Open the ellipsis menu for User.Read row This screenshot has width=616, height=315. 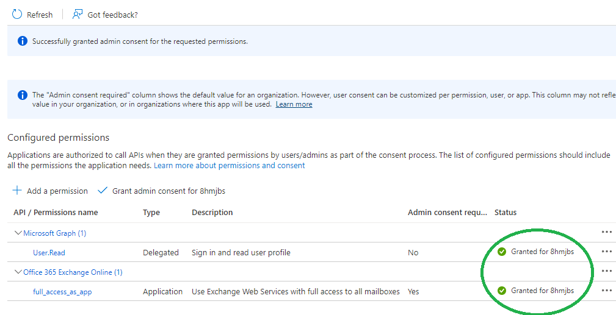tap(607, 252)
